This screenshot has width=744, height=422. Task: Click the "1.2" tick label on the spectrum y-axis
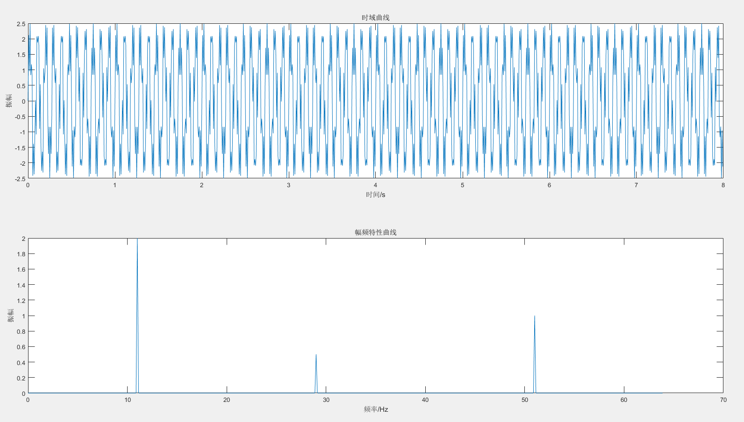[21, 301]
